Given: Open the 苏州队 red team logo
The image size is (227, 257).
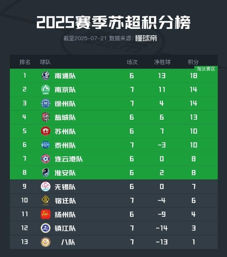Looking at the screenshot, I should [45, 131].
